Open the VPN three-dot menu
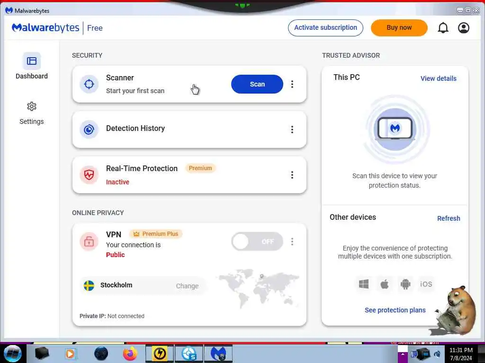The image size is (485, 363). coord(292,242)
